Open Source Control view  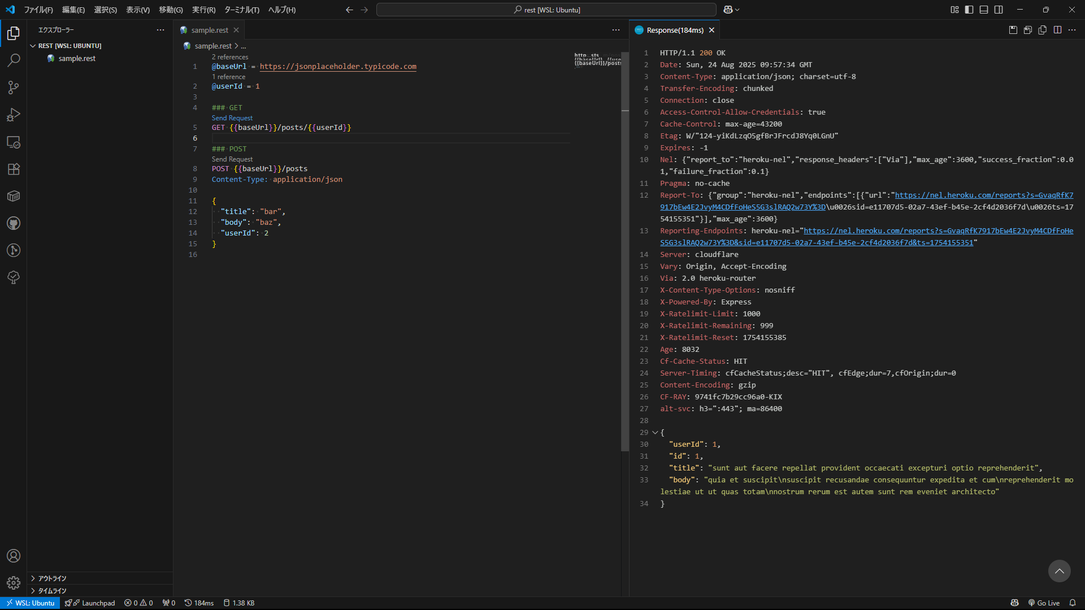[x=14, y=88]
